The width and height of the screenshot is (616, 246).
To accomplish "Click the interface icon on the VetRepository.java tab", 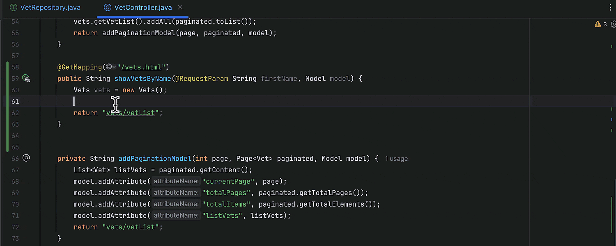I will coord(12,7).
